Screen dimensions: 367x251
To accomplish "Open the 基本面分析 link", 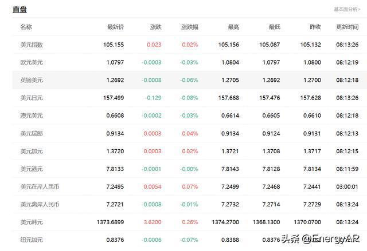I will coord(346,9).
